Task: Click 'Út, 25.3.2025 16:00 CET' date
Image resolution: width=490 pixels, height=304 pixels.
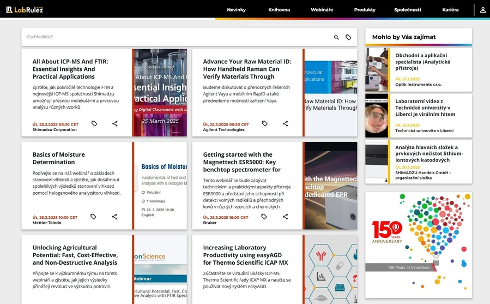Action: (x=226, y=217)
